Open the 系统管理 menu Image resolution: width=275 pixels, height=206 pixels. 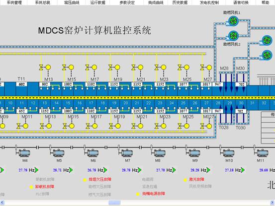point(14,2)
